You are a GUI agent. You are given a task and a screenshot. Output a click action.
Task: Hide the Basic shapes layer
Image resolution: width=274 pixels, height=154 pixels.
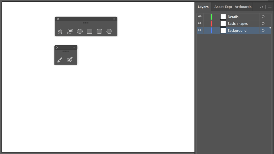pos(200,23)
